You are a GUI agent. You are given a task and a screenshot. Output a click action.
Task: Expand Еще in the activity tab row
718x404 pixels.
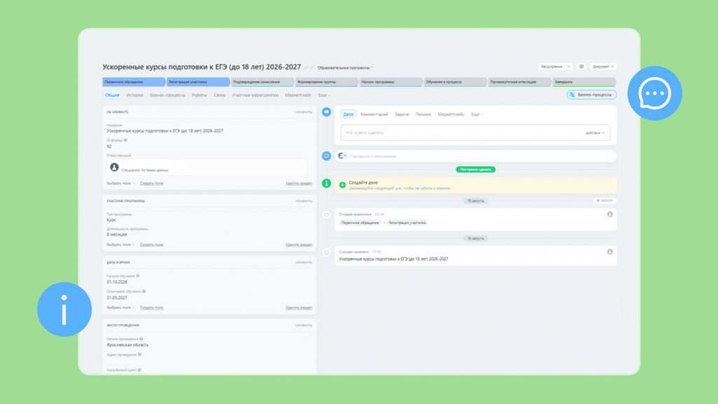click(477, 114)
